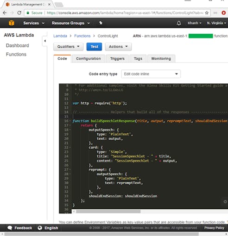Switch to the Monitoring tab
The image size is (228, 236).
161,59
